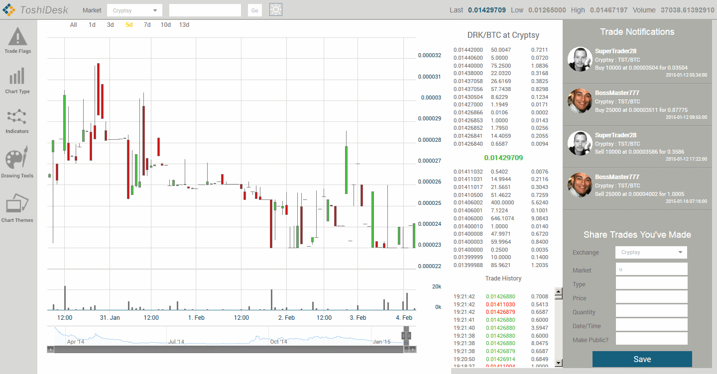Click SuperTrader28 avatar on the Buy 10000 notification

580,59
